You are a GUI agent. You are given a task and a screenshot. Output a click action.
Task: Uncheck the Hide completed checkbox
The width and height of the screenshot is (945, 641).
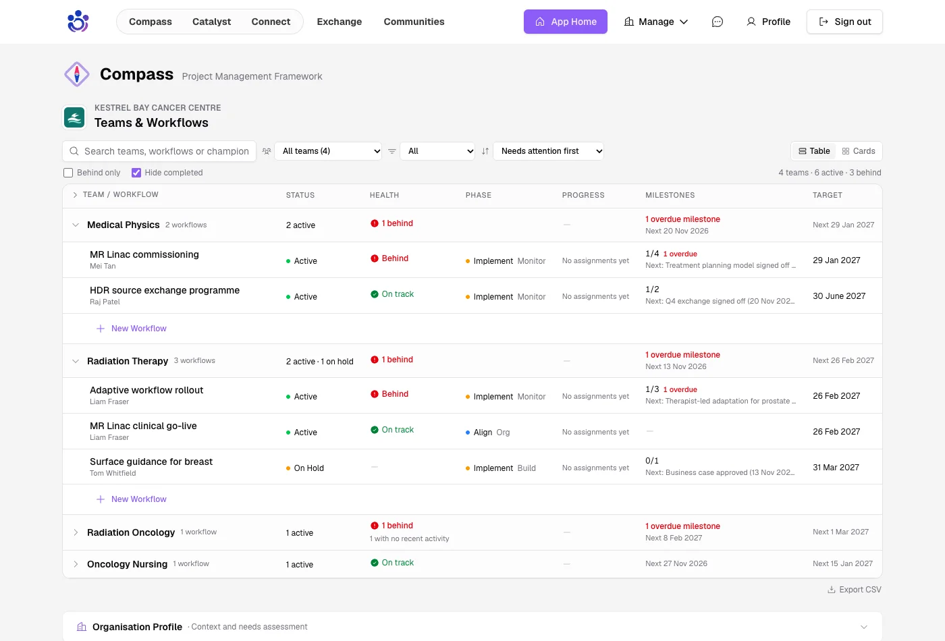[136, 173]
